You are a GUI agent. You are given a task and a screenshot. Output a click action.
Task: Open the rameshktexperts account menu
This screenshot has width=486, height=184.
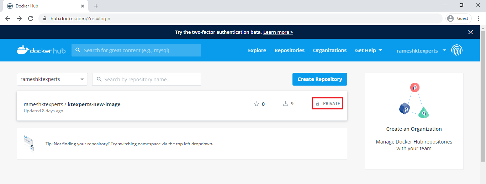tap(421, 50)
